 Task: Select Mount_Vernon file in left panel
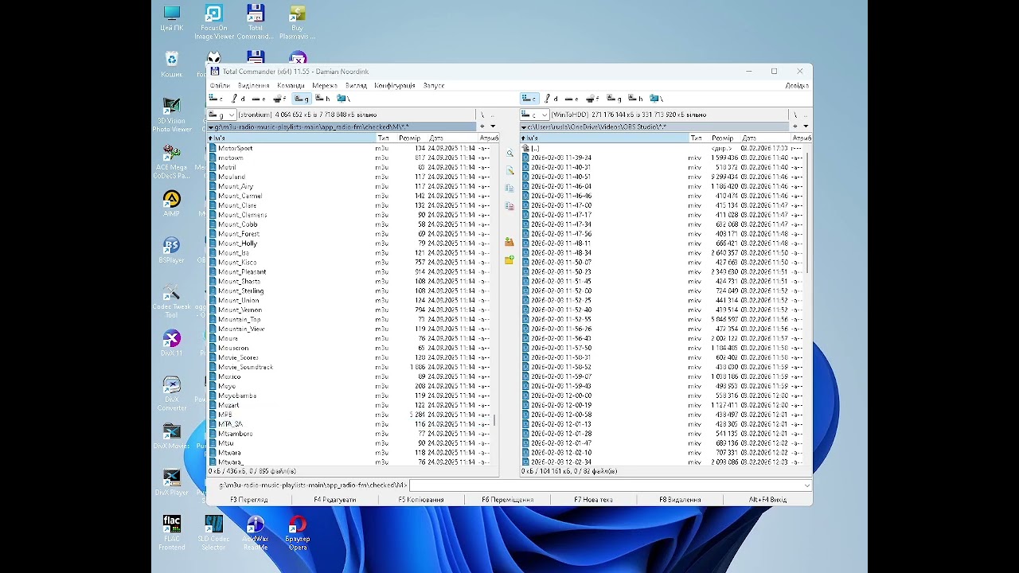point(349,310)
